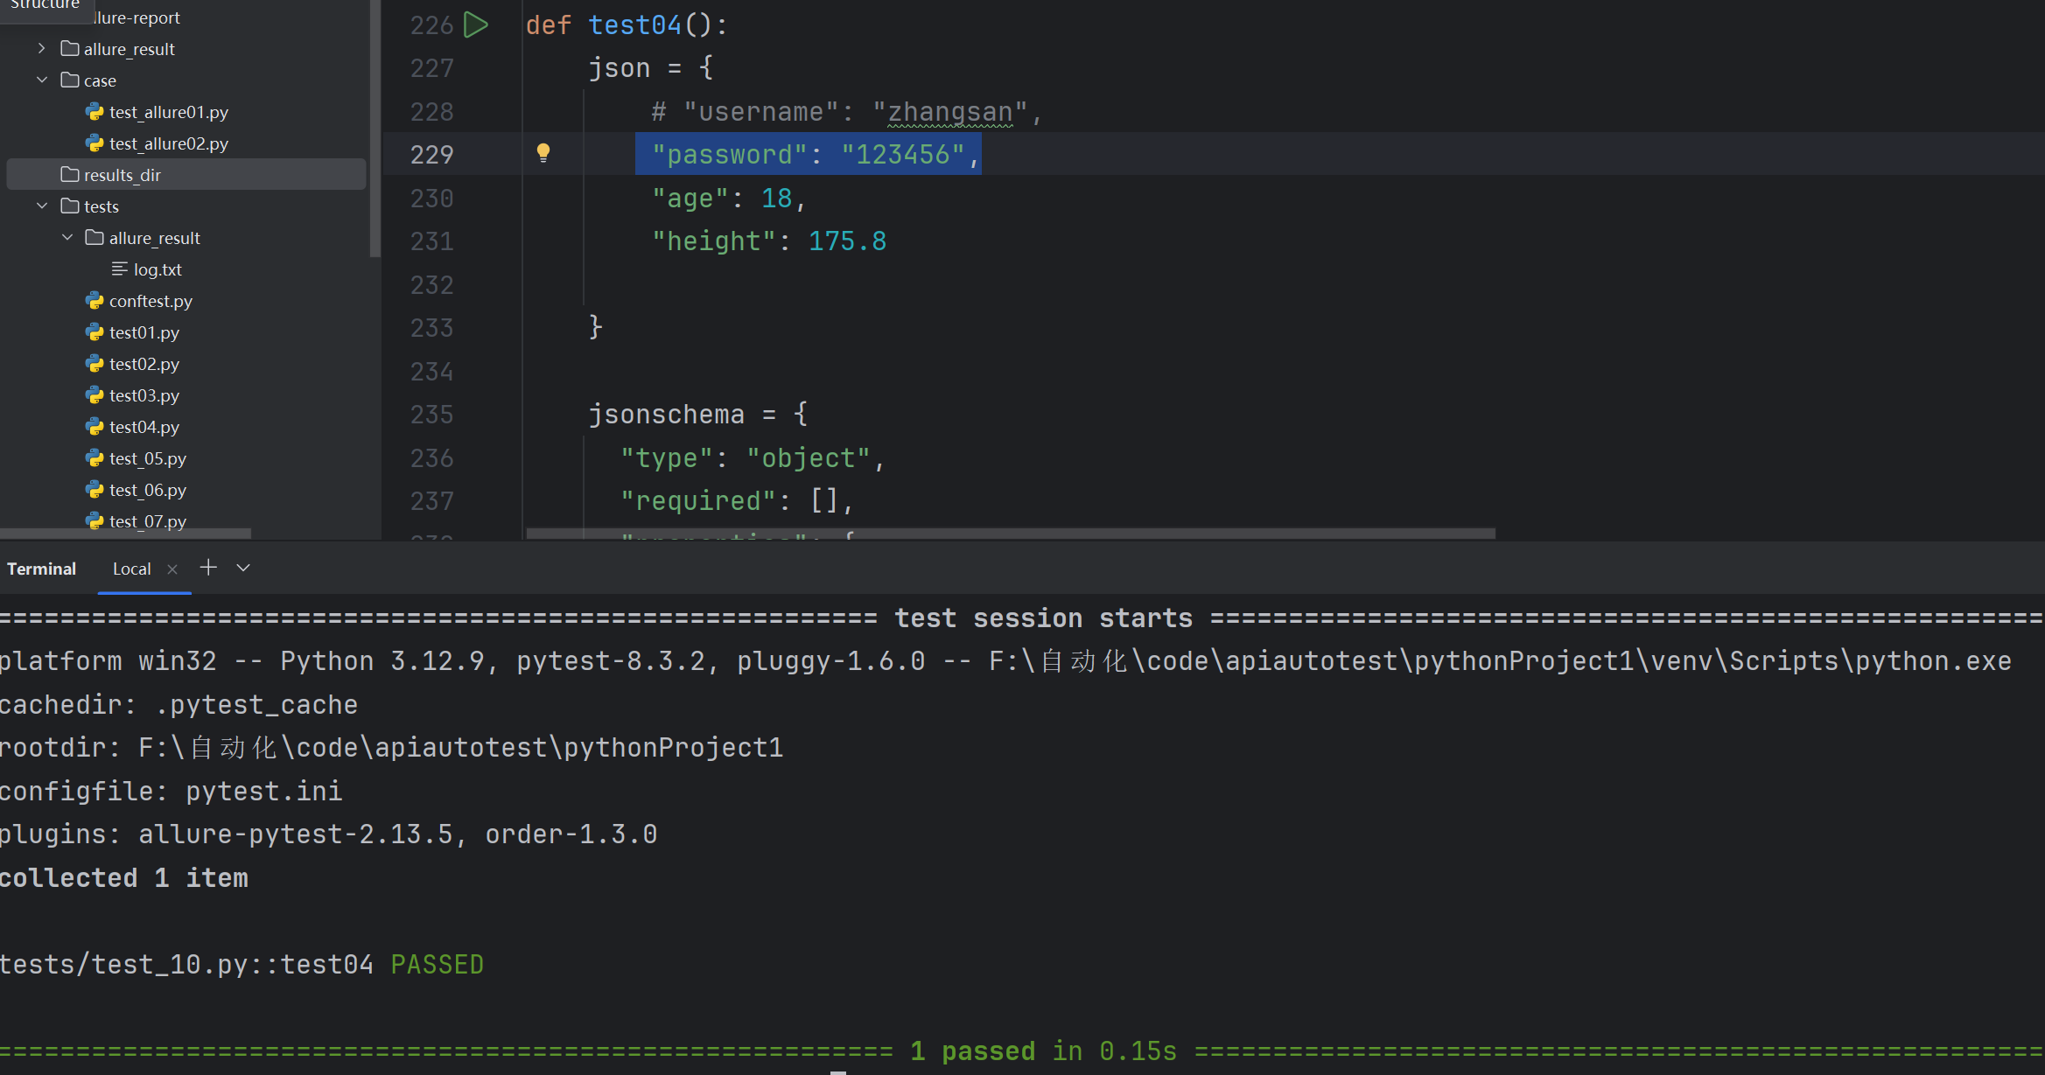Click the '1 passed in 0.15s' summary
Image resolution: width=2045 pixels, height=1075 pixels.
(x=1043, y=1051)
